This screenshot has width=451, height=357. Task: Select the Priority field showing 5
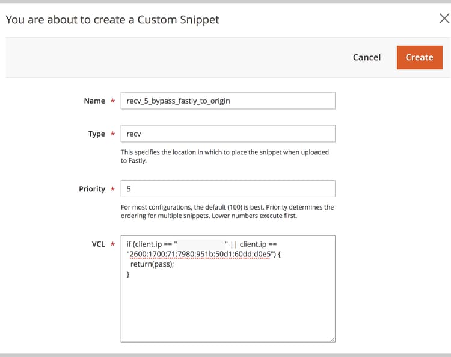click(228, 189)
